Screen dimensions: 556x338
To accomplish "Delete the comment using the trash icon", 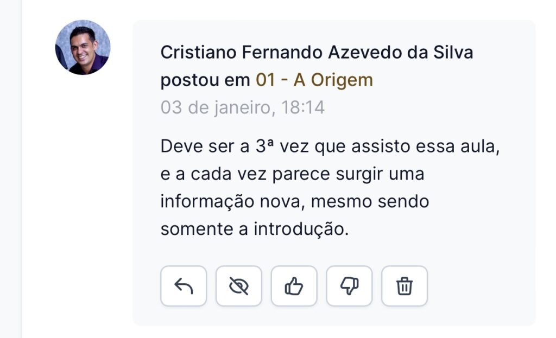I will click(x=405, y=286).
